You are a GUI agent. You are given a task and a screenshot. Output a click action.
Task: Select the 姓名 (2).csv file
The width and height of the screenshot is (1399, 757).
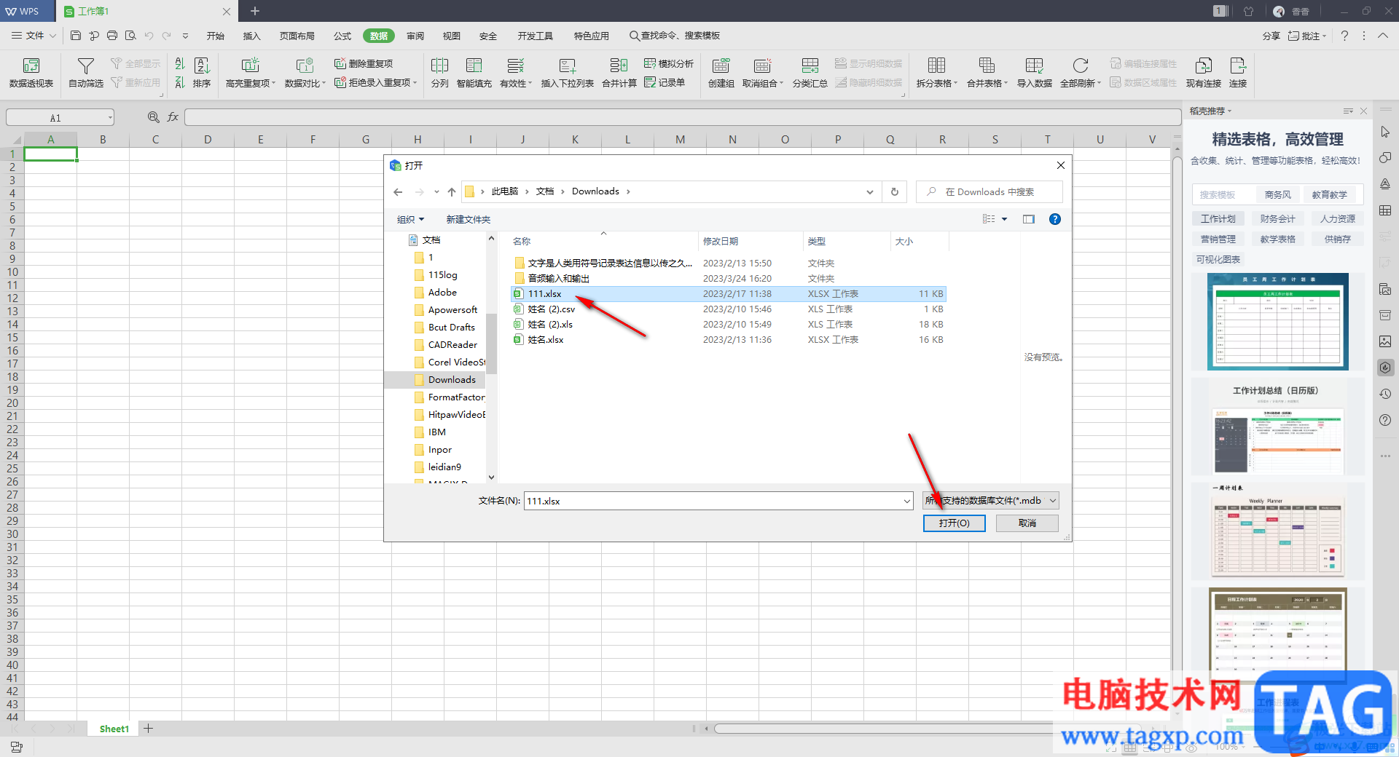tap(729, 309)
